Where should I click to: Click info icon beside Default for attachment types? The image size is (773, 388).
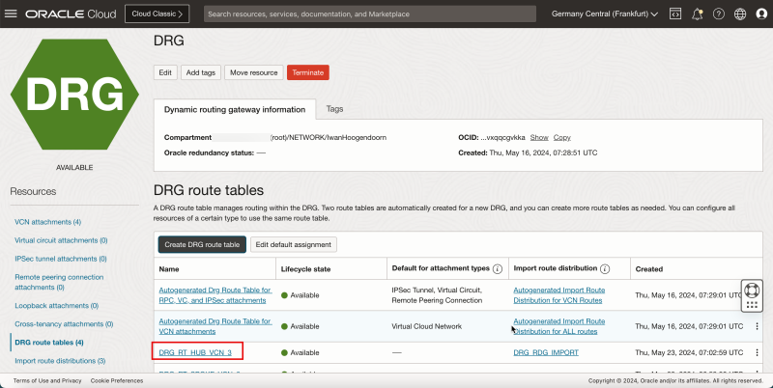point(498,269)
